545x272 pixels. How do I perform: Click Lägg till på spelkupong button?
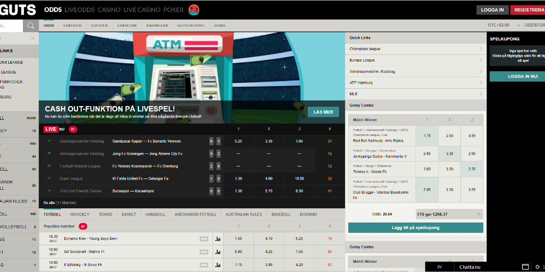pyautogui.click(x=416, y=227)
